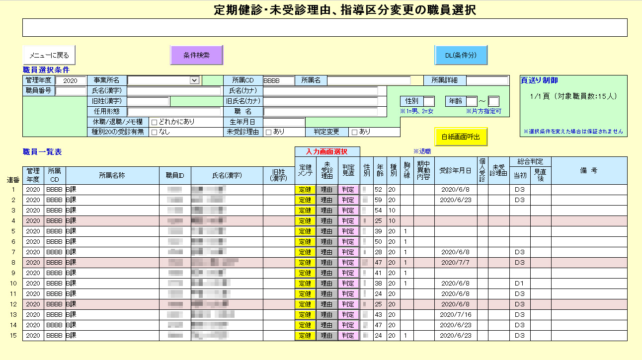Focus the 旧姓(漢字) input field
Viewport: 642px width, 360px height.
(x=149, y=101)
